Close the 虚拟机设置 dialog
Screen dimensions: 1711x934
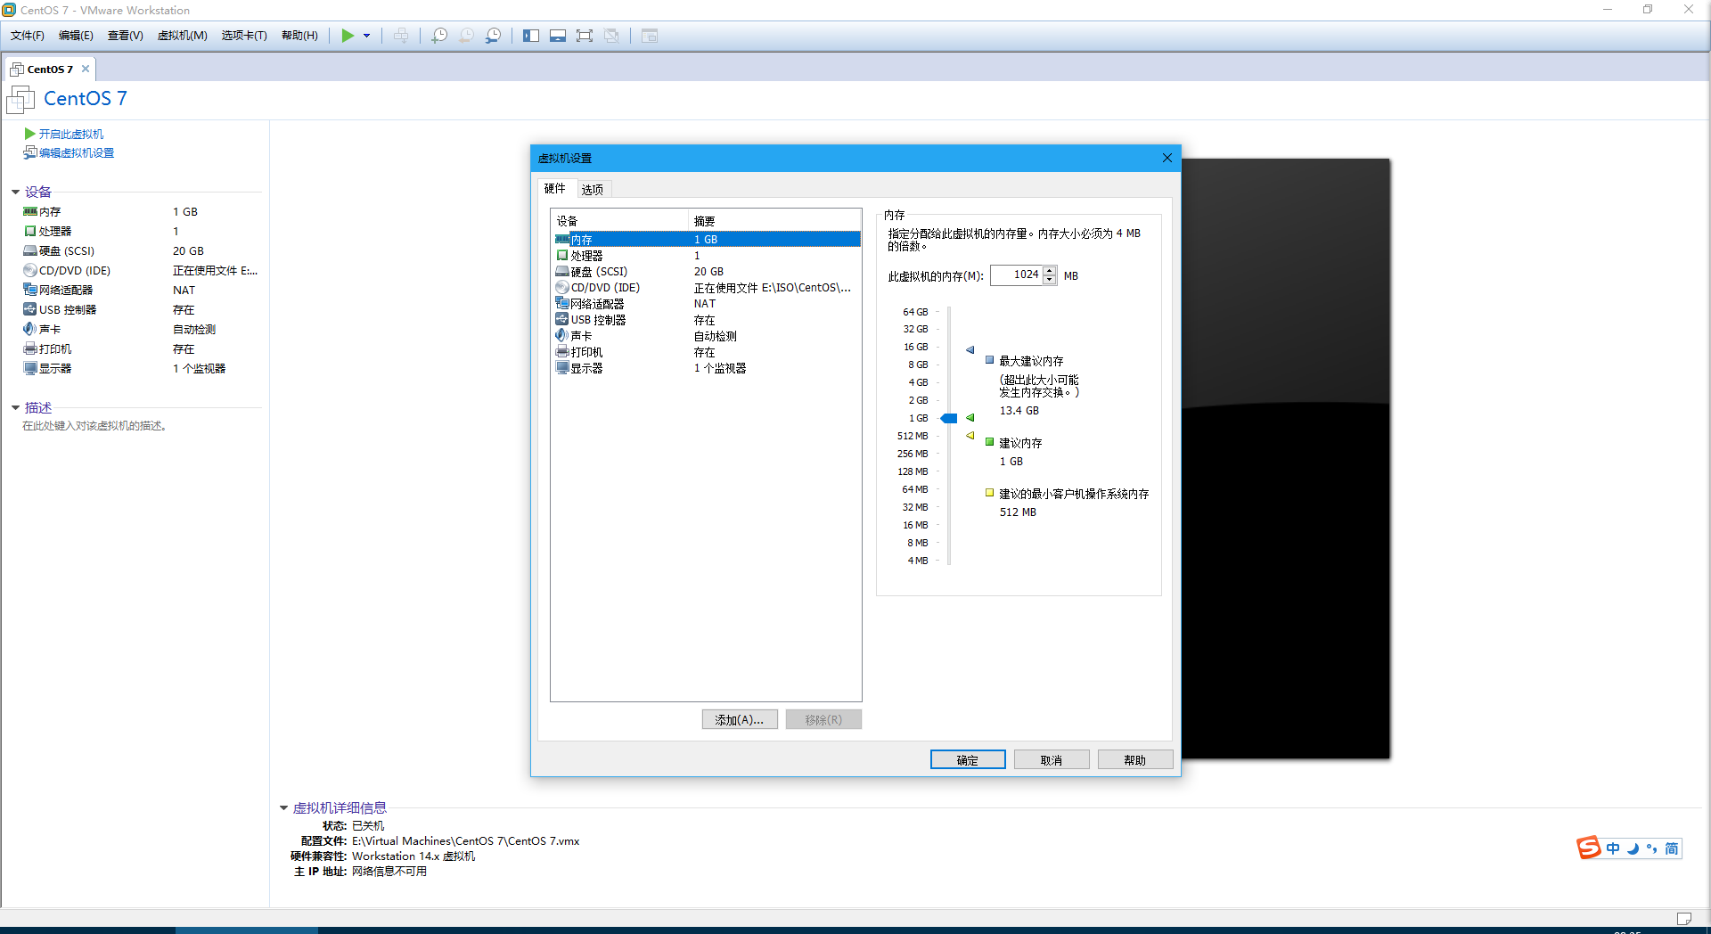[1167, 158]
